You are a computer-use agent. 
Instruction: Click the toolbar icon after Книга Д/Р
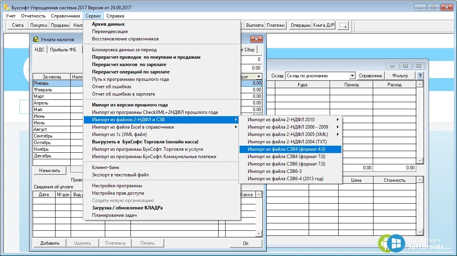pos(343,25)
